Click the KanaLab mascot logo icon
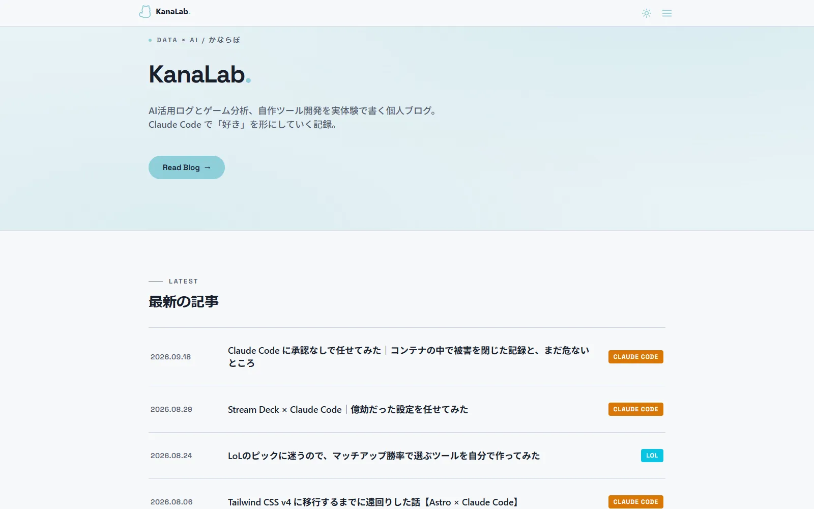Screen dimensions: 814x509 pyautogui.click(x=145, y=12)
